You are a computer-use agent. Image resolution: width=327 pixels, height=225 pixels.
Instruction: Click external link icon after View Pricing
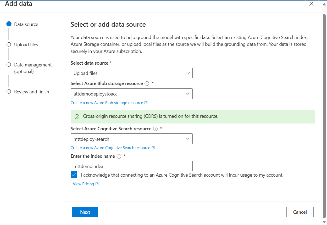97,184
